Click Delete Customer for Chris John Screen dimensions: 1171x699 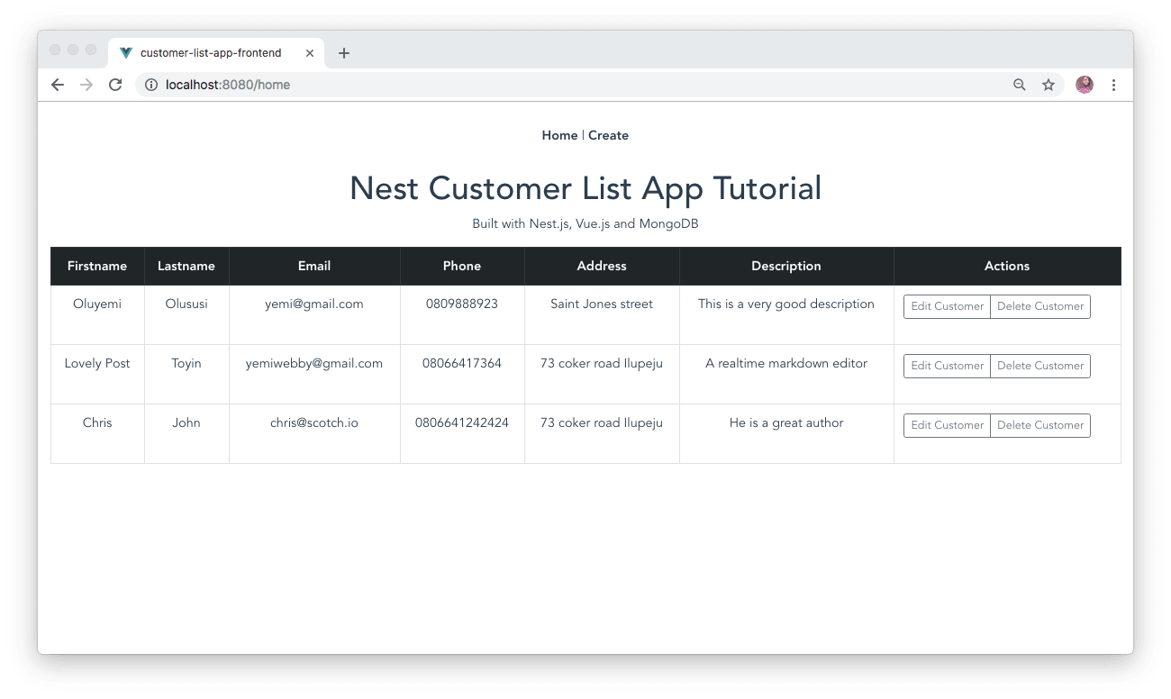1040,425
